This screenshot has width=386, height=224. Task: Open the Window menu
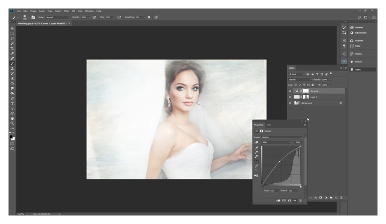[89, 11]
